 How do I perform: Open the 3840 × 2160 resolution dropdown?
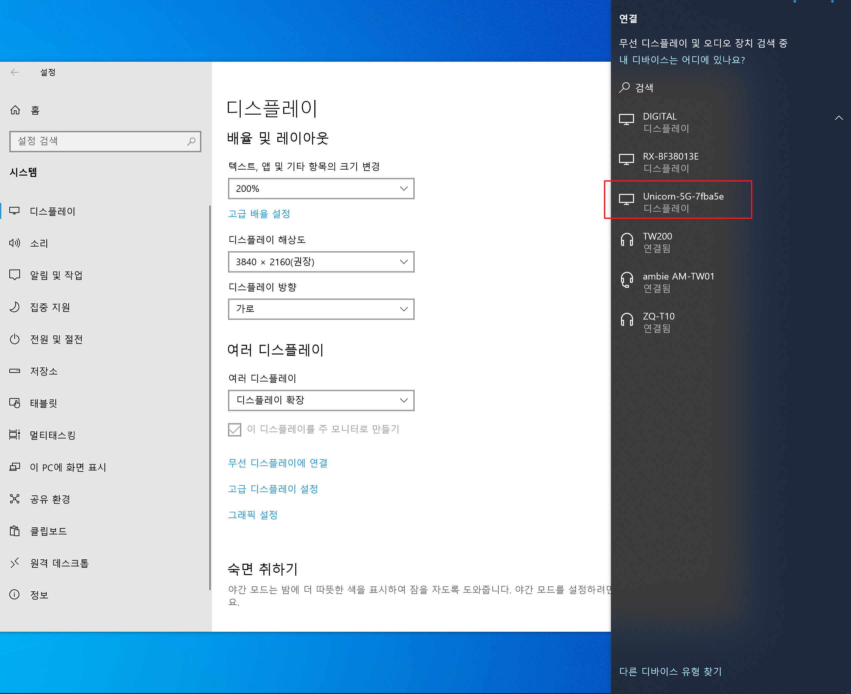click(321, 262)
